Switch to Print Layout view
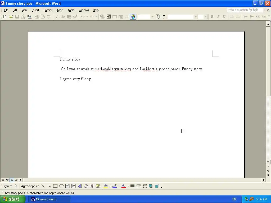 coord(12,180)
